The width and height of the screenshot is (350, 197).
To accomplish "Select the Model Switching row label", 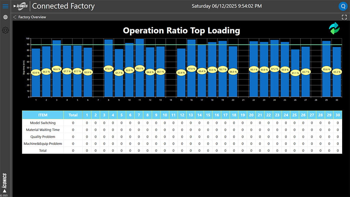I will (x=43, y=123).
